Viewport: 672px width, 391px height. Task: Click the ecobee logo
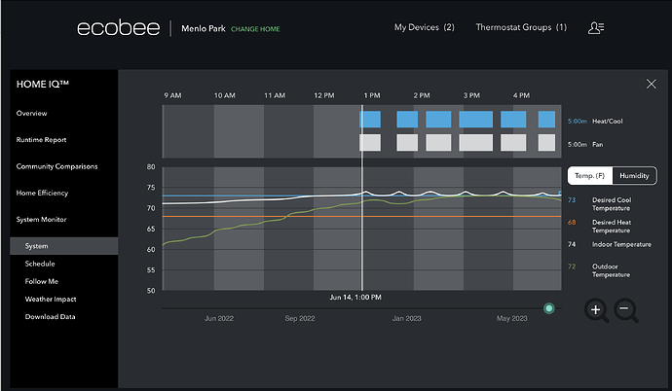pyautogui.click(x=118, y=28)
